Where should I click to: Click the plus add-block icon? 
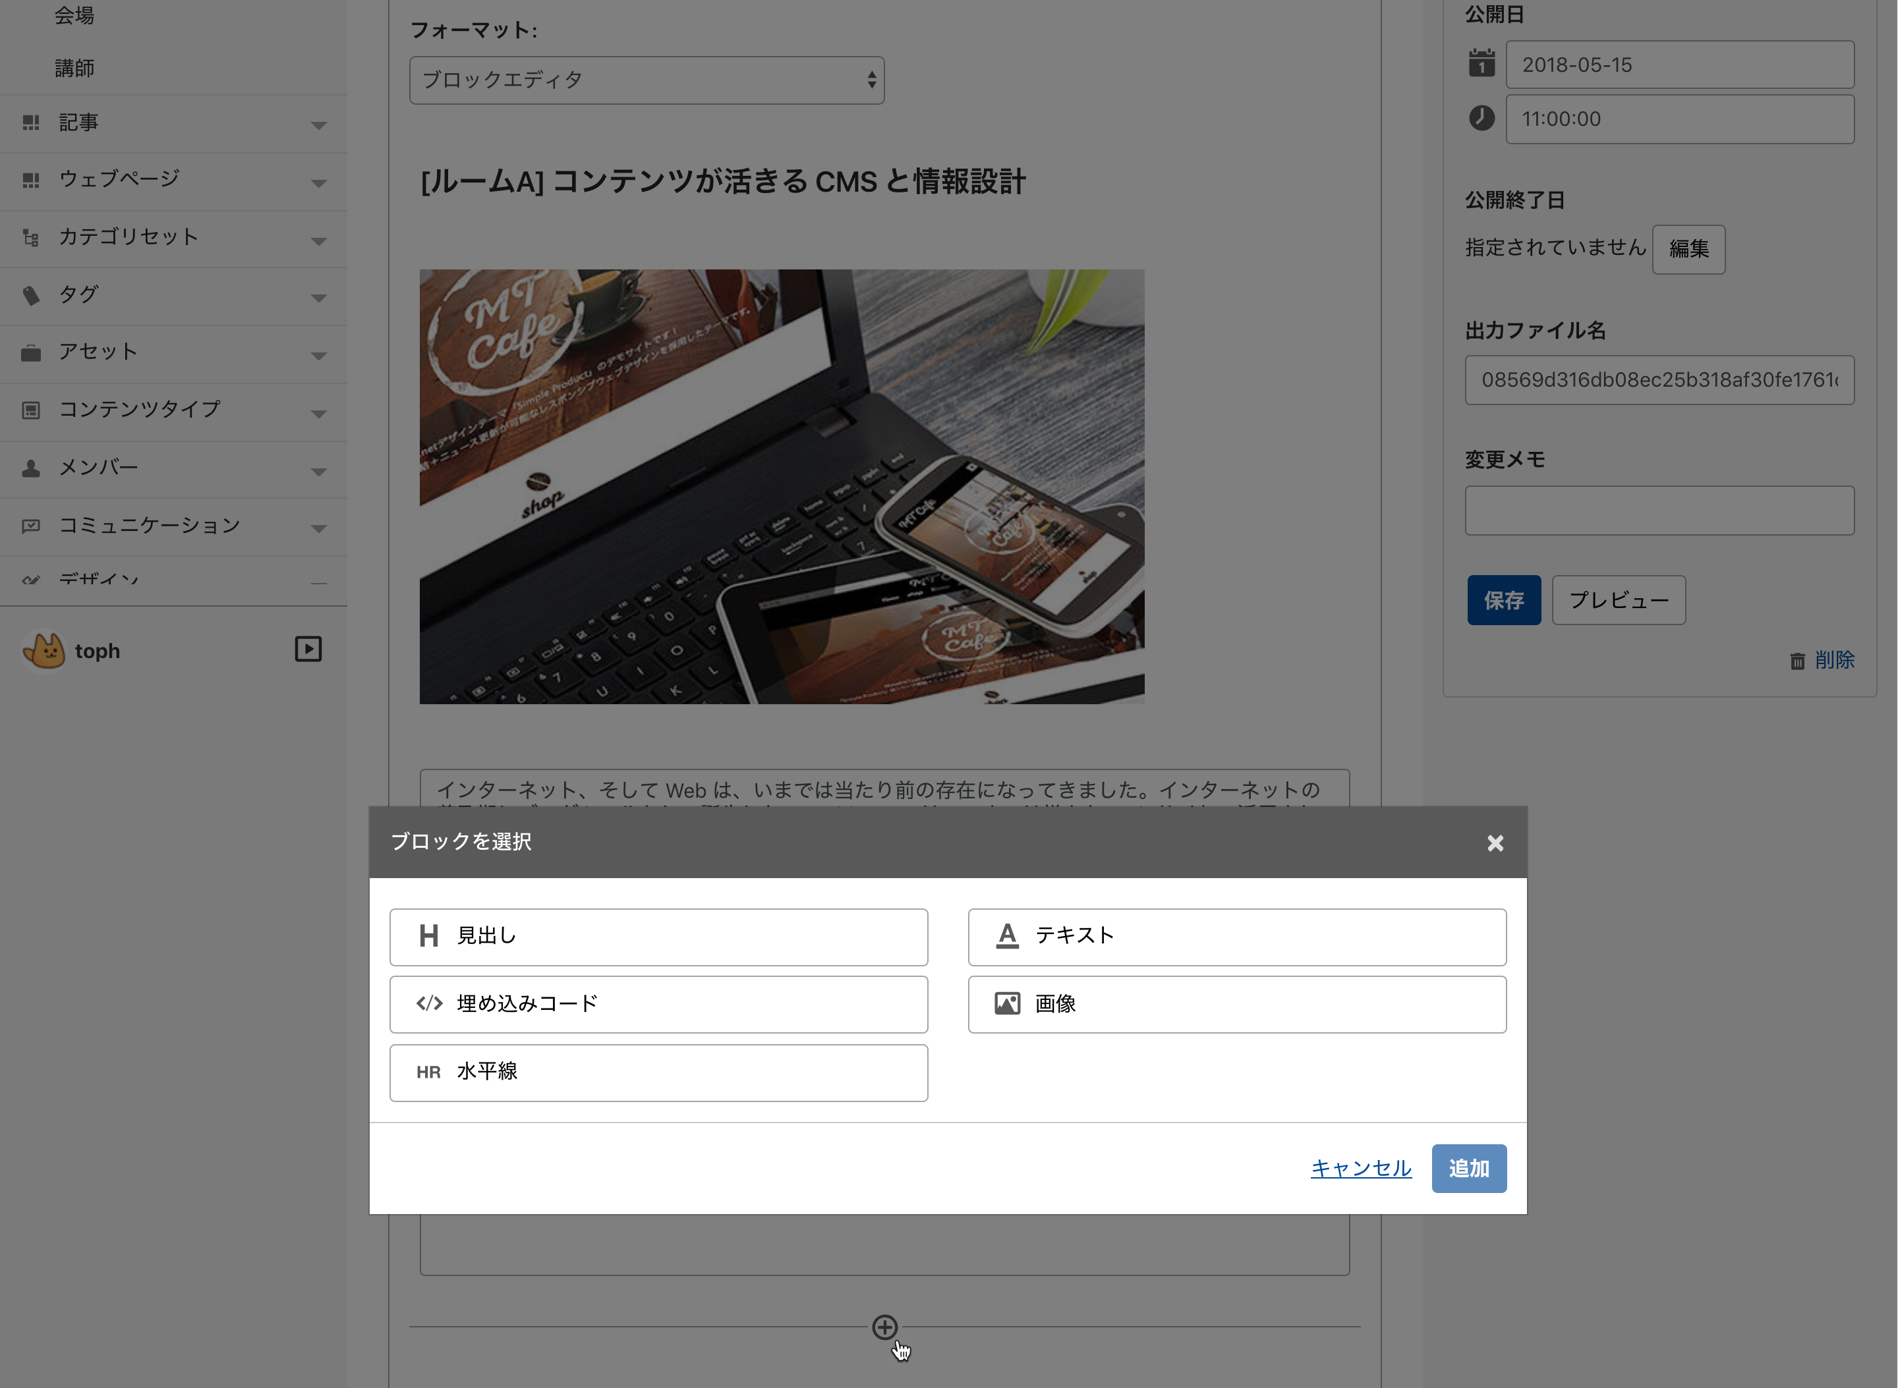coord(884,1327)
